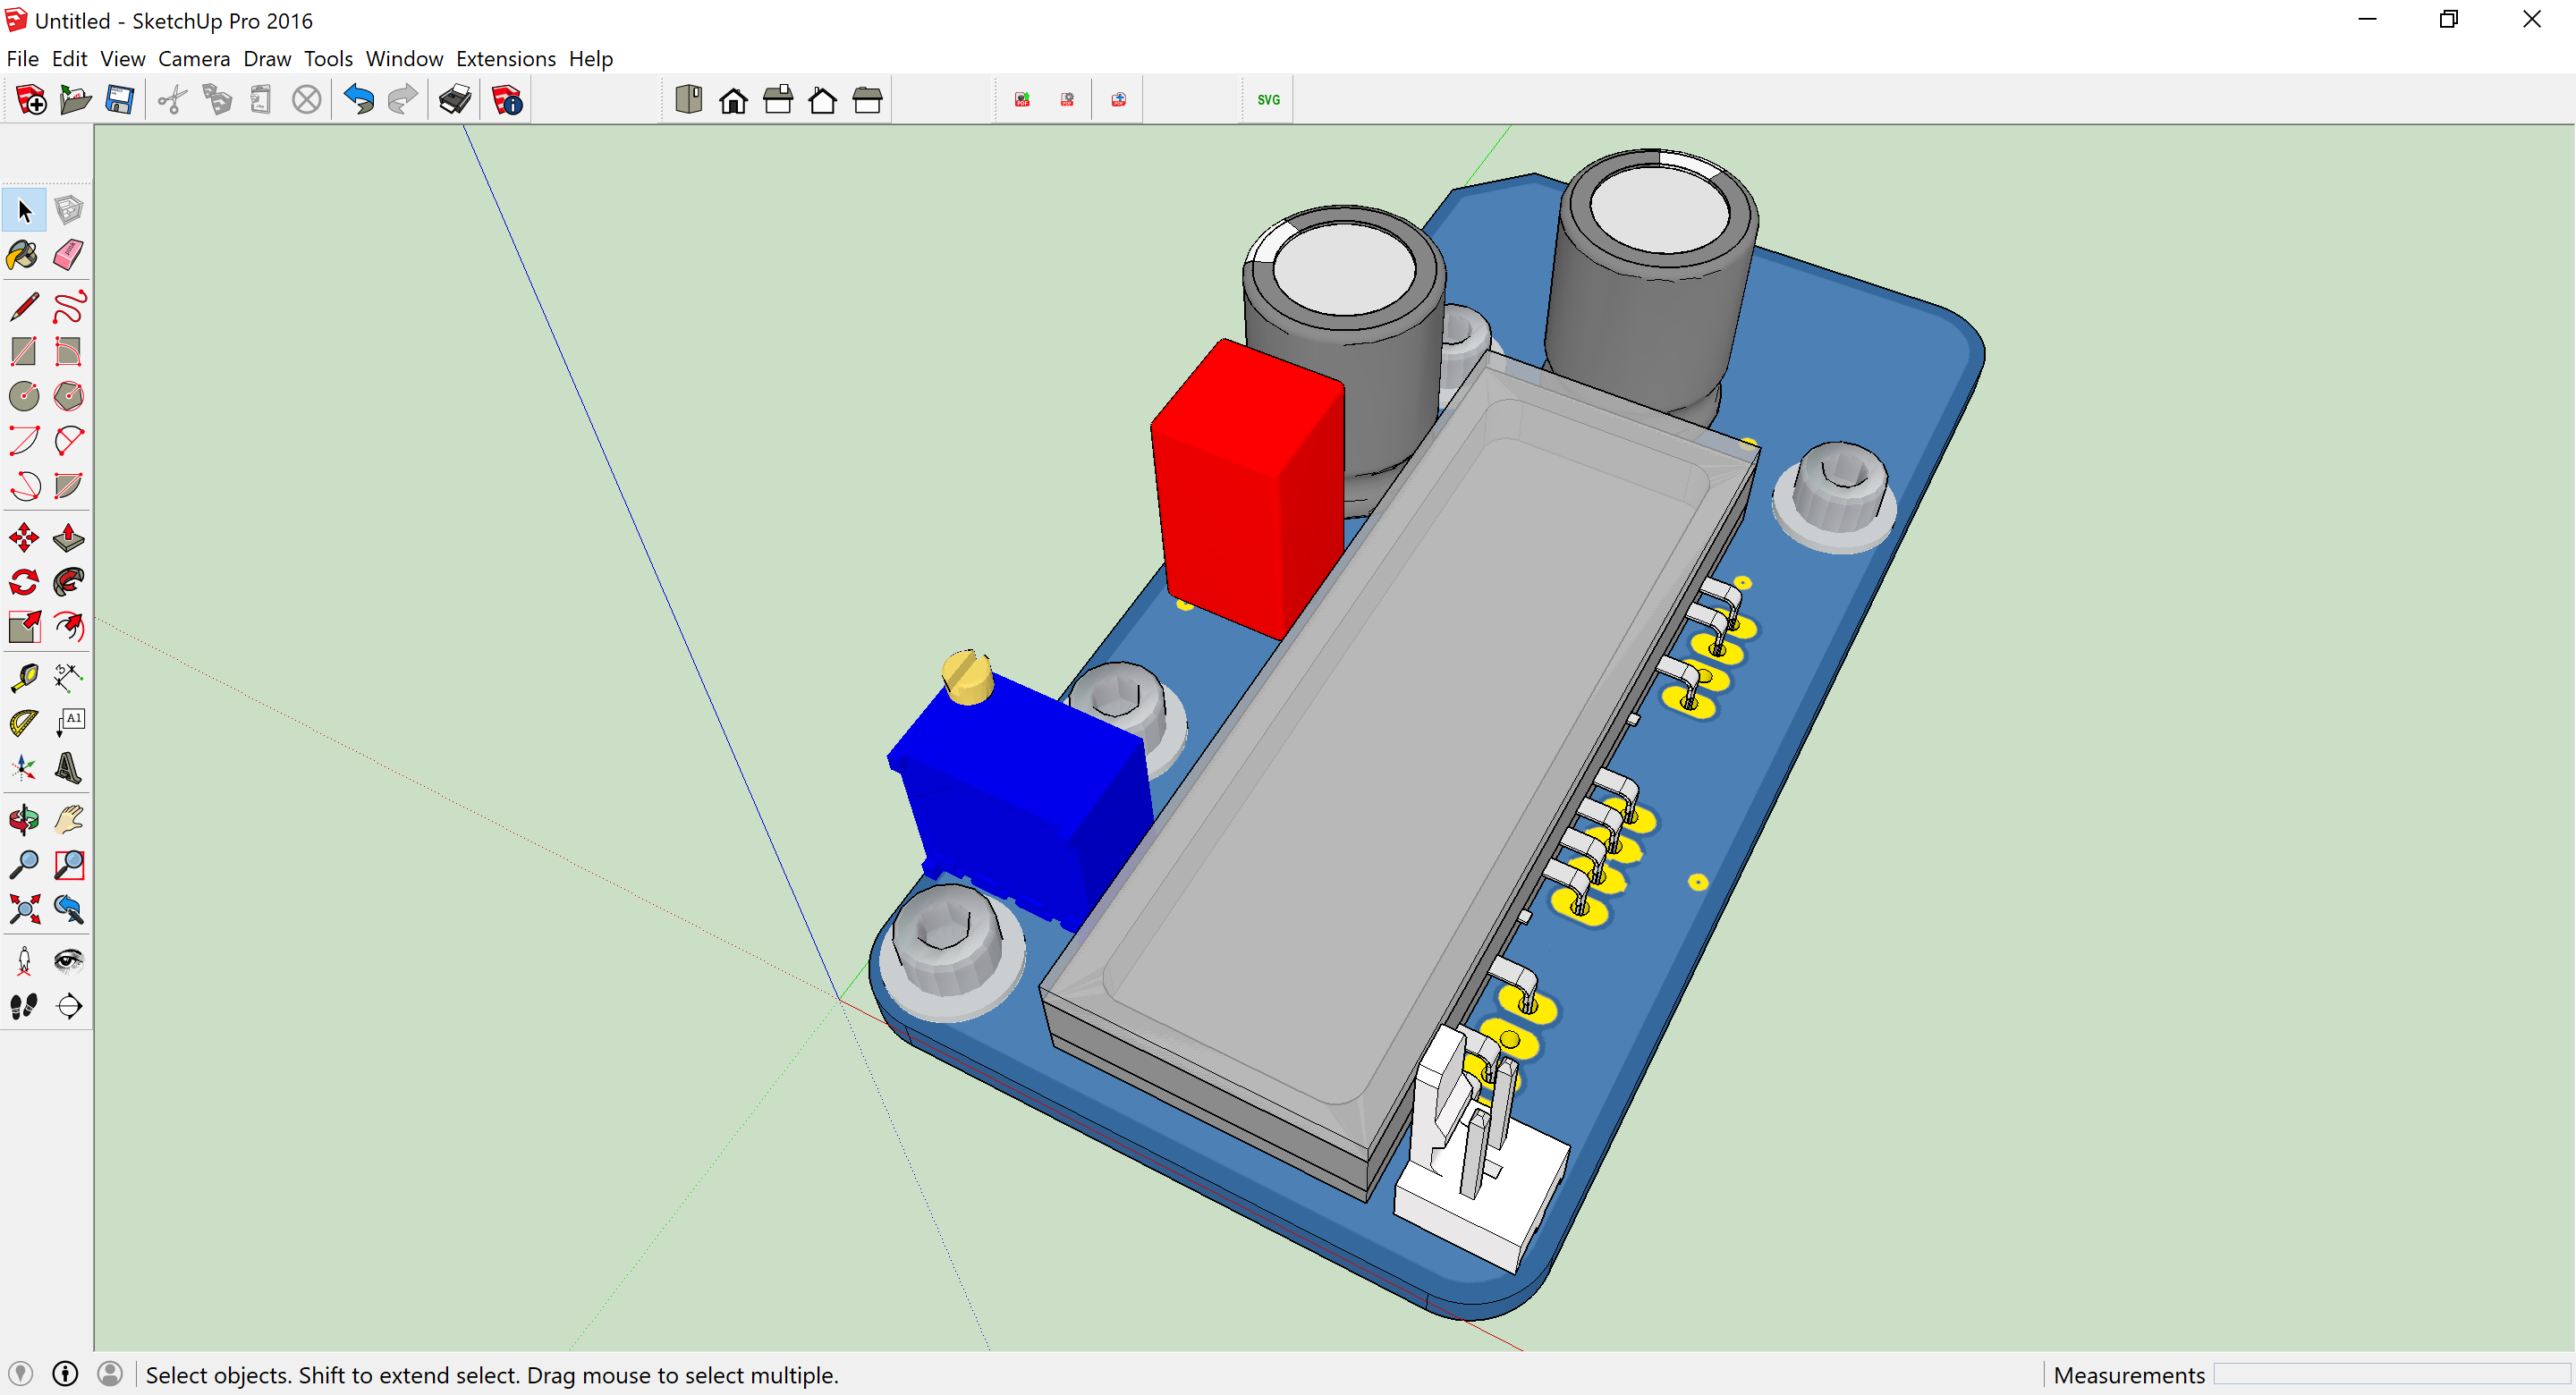Select the Push/Pull tool

click(x=68, y=538)
